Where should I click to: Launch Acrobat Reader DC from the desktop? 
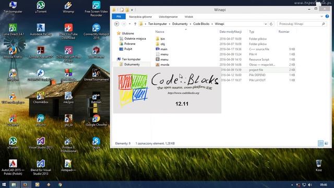[41, 52]
